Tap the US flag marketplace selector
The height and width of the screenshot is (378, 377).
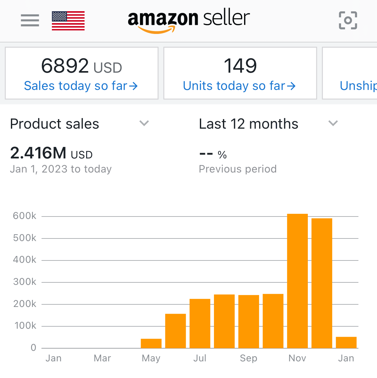click(x=68, y=21)
